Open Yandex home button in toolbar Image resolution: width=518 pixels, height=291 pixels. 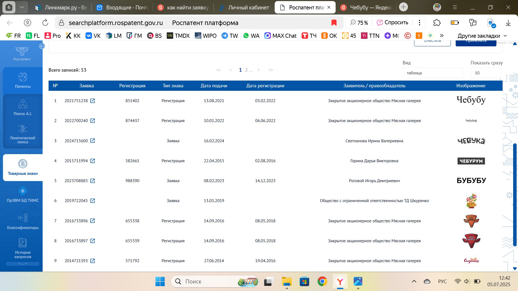tap(28, 23)
